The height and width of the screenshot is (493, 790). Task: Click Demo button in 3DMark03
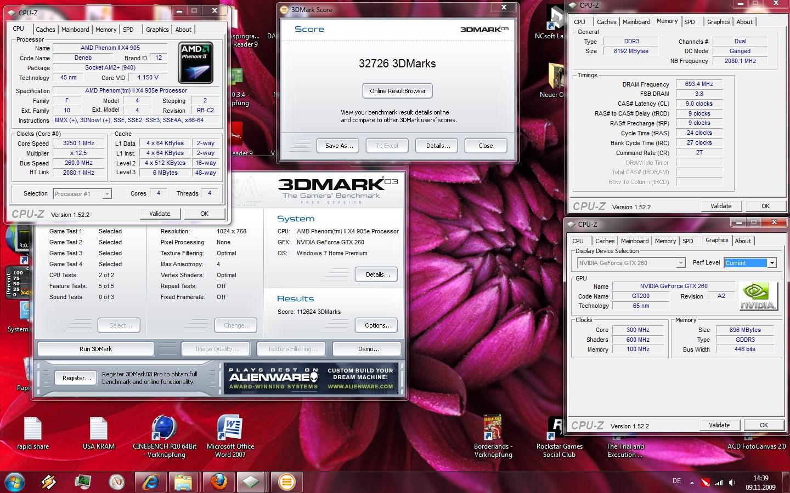pyautogui.click(x=368, y=349)
